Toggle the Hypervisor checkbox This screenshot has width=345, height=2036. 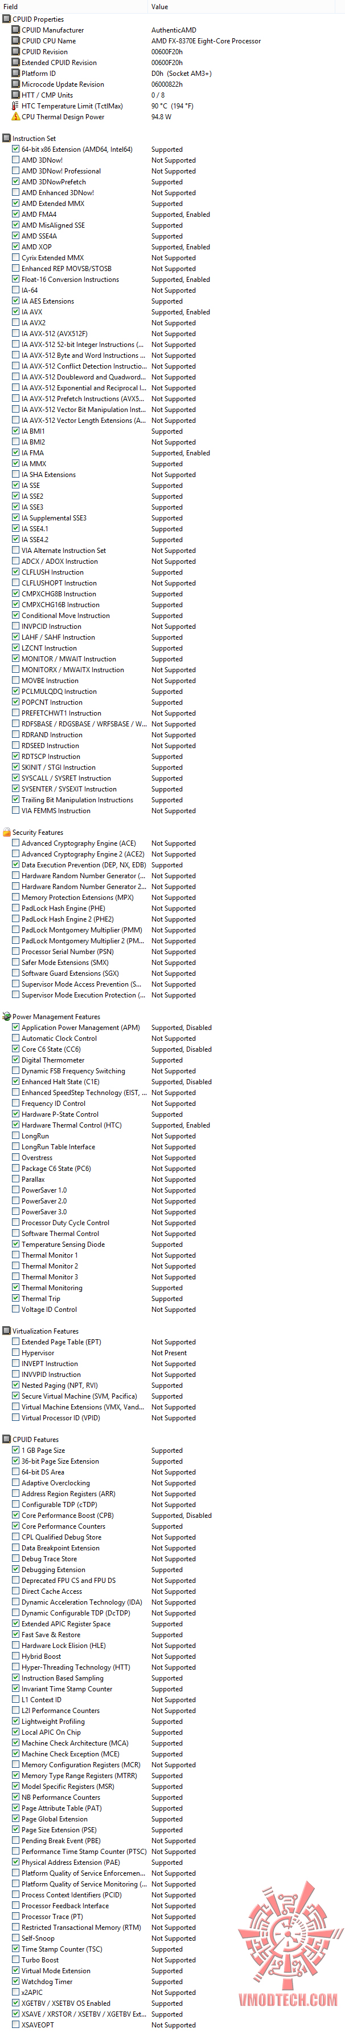tap(16, 1352)
